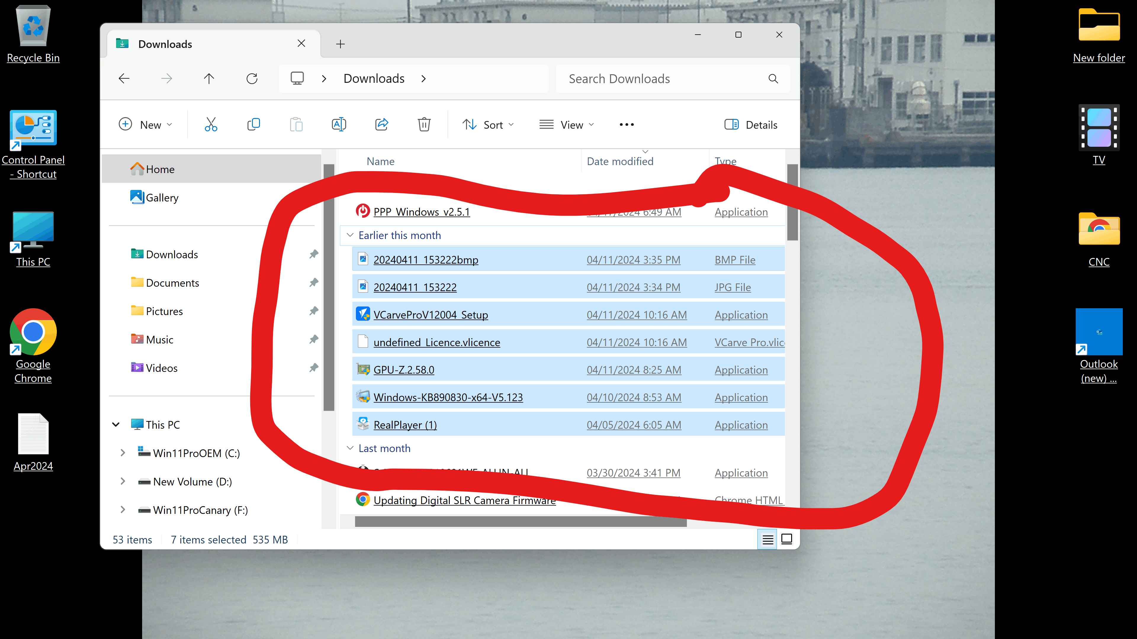Switch to details list view toggle
1137x639 pixels.
pyautogui.click(x=767, y=539)
